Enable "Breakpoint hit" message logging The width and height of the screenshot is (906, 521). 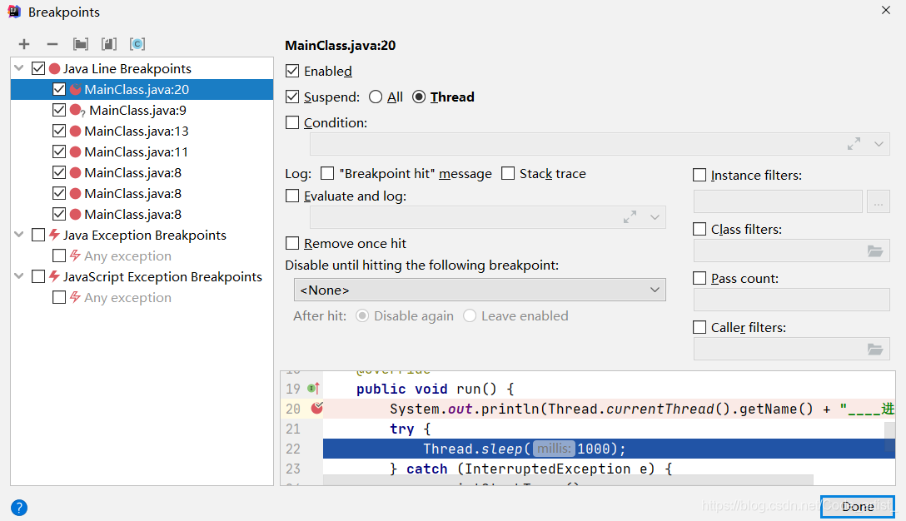tap(327, 173)
